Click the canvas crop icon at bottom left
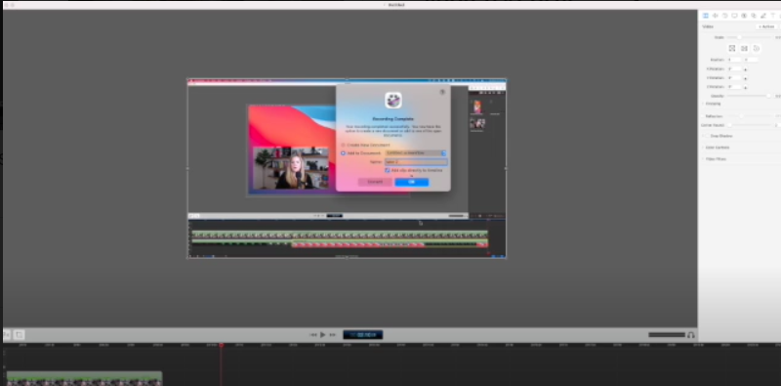This screenshot has height=386, width=781. point(19,334)
